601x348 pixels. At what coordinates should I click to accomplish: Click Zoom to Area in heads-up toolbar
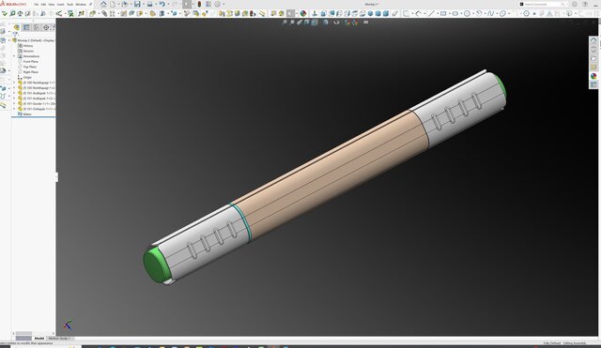pos(292,23)
